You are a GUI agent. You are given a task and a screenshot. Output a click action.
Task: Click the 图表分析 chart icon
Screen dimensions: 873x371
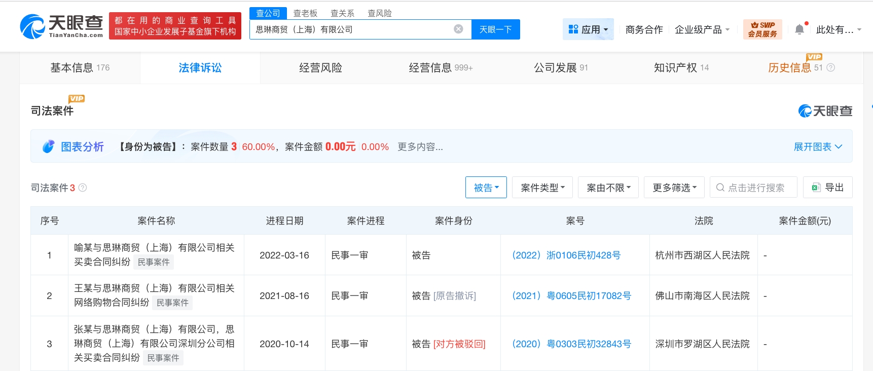48,146
